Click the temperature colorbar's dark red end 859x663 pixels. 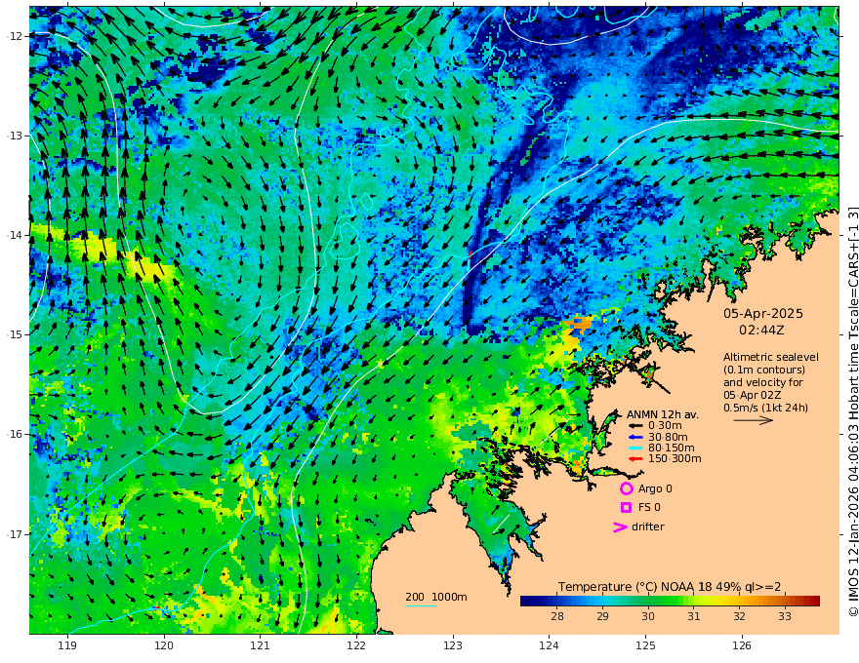click(x=813, y=601)
